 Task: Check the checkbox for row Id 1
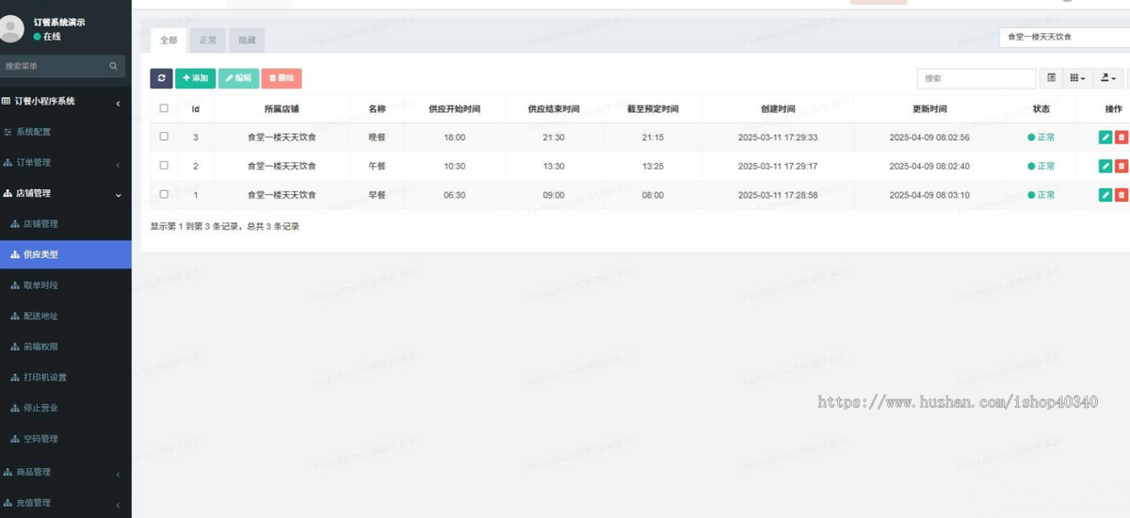click(164, 194)
